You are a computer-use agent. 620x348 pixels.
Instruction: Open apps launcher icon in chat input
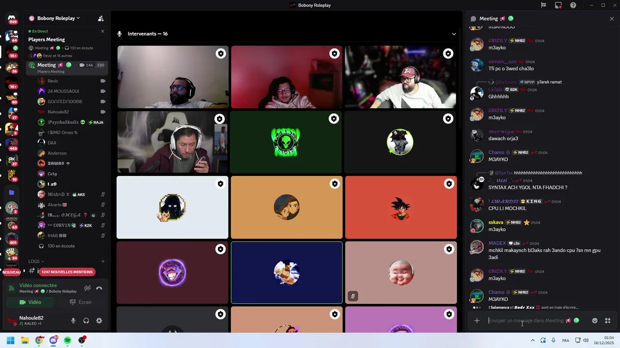[x=608, y=320]
